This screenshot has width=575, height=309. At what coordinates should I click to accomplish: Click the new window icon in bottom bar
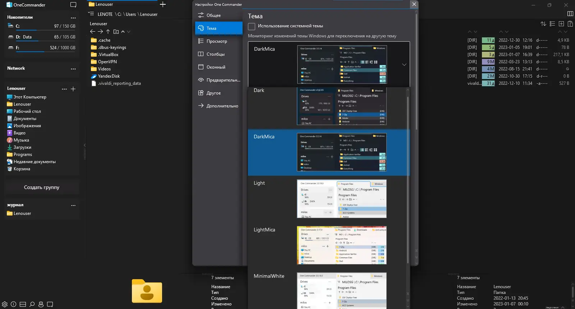(x=50, y=304)
